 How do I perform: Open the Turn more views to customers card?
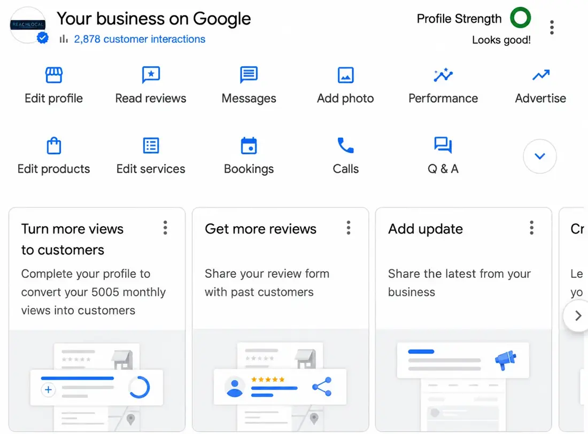97,319
